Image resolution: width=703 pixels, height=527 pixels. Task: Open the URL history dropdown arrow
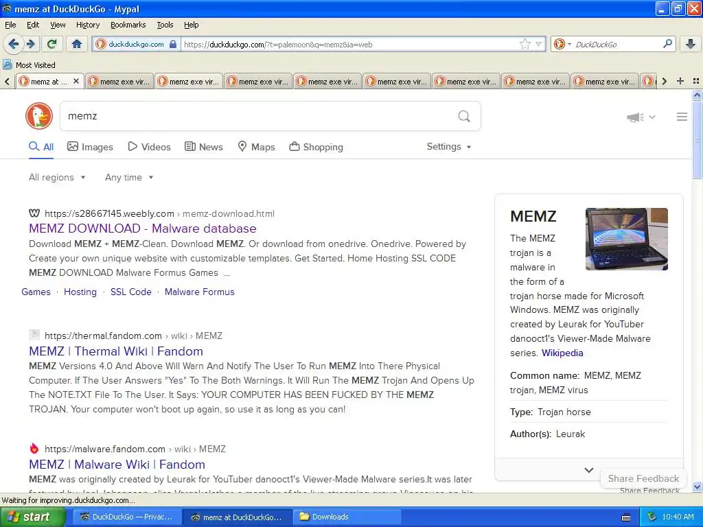coord(538,44)
